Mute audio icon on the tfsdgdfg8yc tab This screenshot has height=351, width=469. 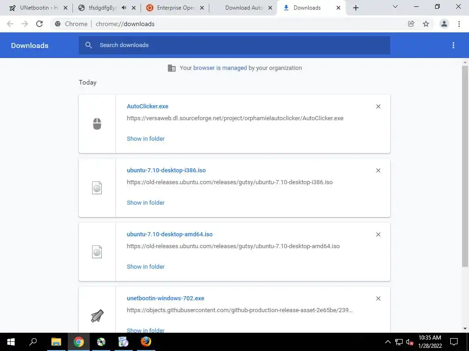[x=124, y=8]
